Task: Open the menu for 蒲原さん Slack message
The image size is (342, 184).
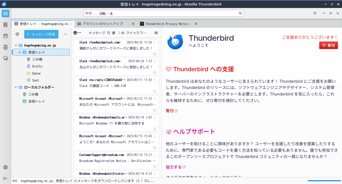Action: click(155, 42)
